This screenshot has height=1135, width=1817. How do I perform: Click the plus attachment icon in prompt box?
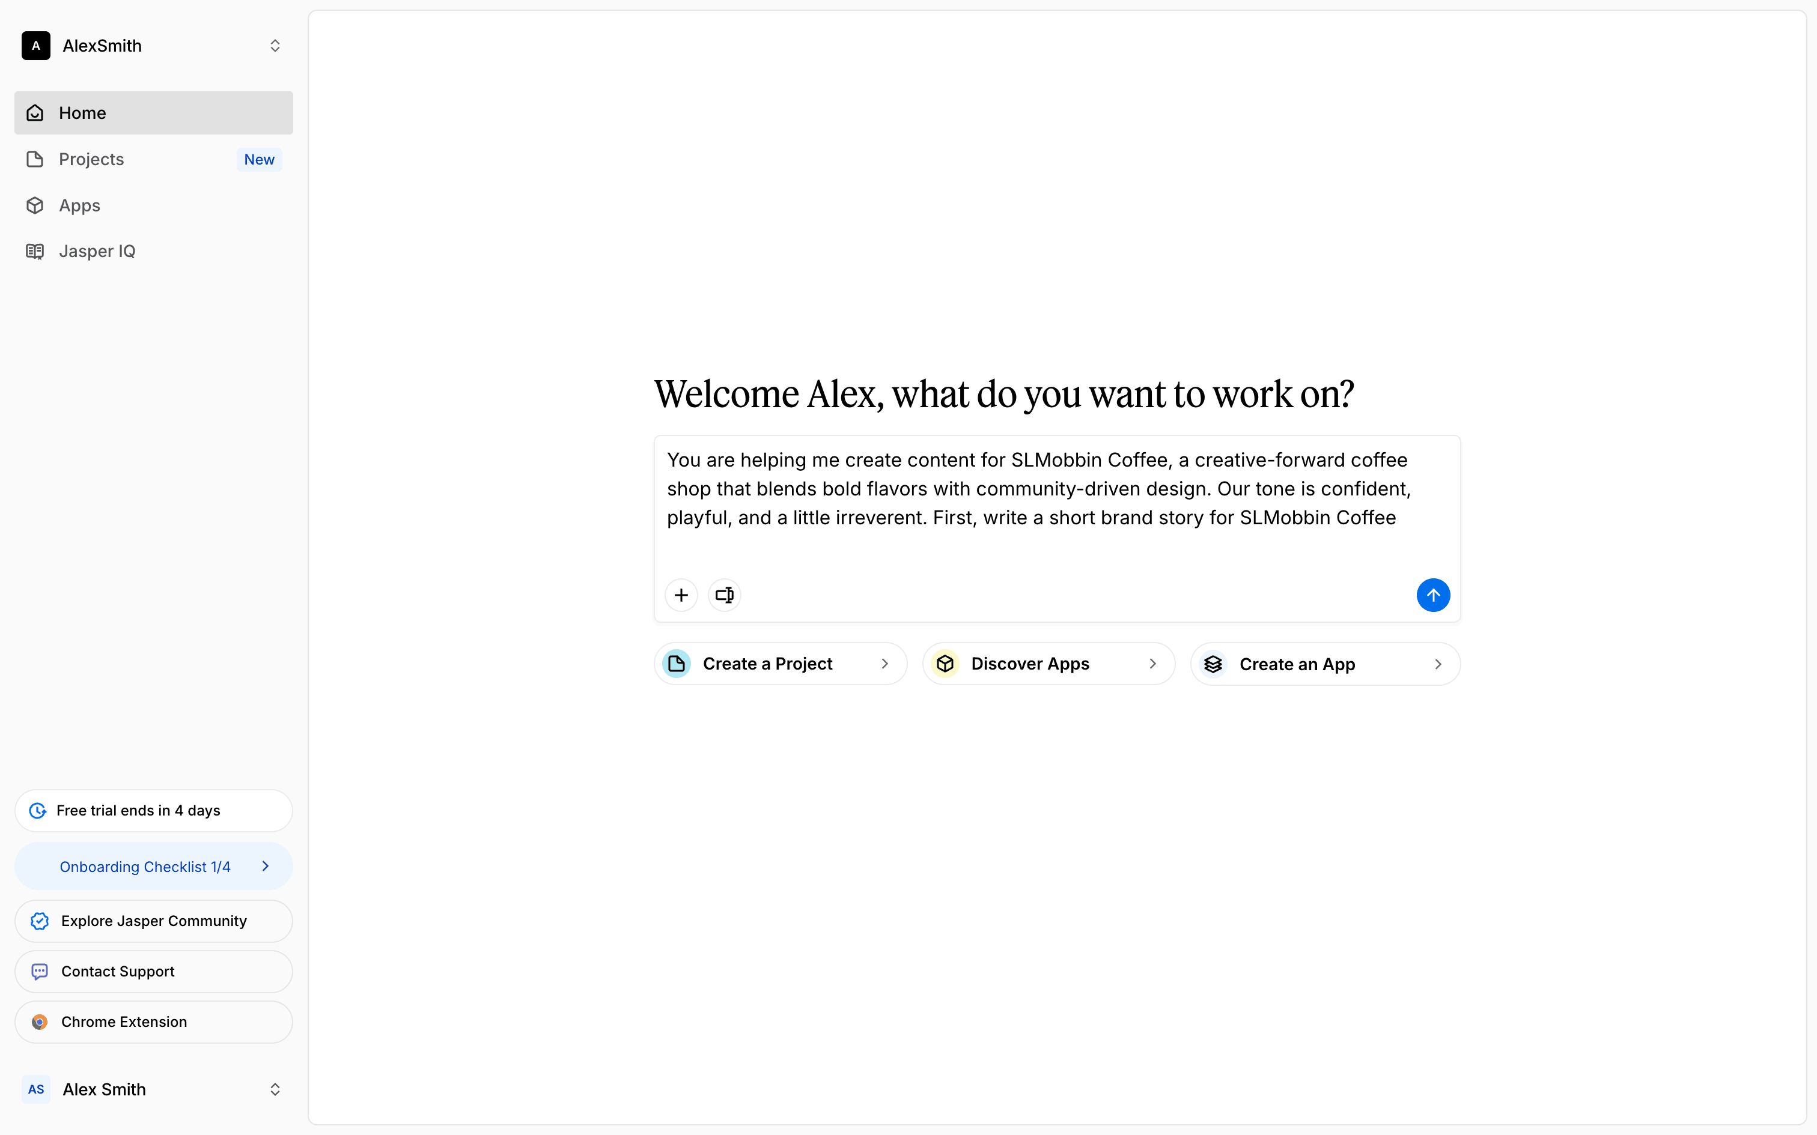[x=681, y=595]
